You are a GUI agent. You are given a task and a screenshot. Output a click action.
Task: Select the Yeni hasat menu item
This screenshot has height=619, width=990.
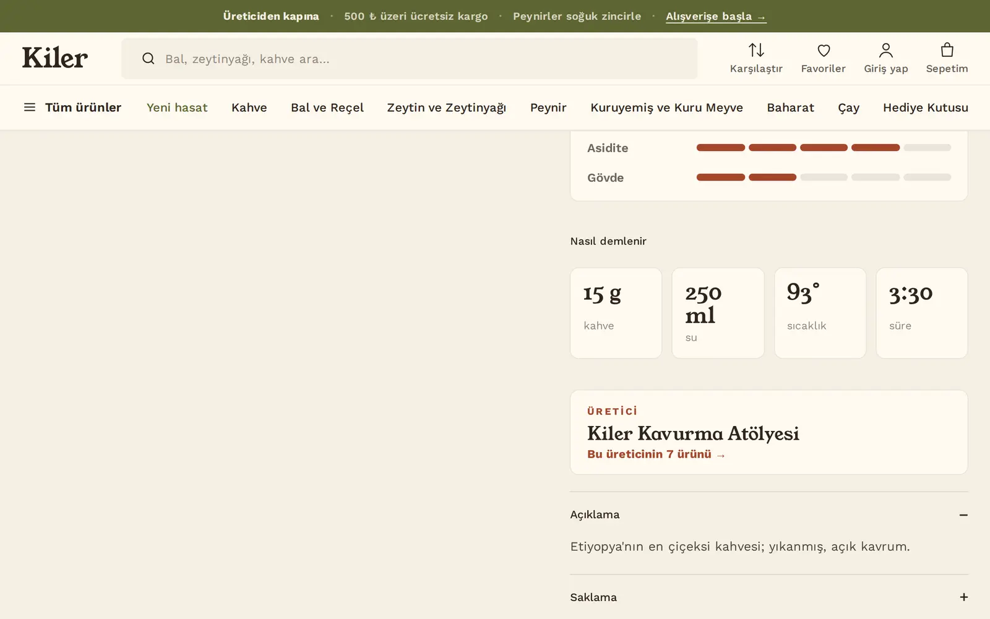[177, 108]
